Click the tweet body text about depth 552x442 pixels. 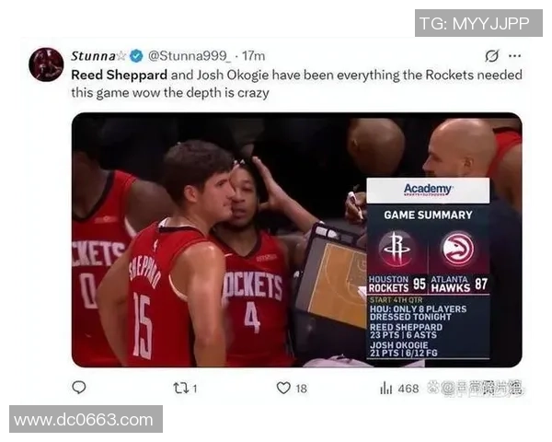(x=296, y=84)
